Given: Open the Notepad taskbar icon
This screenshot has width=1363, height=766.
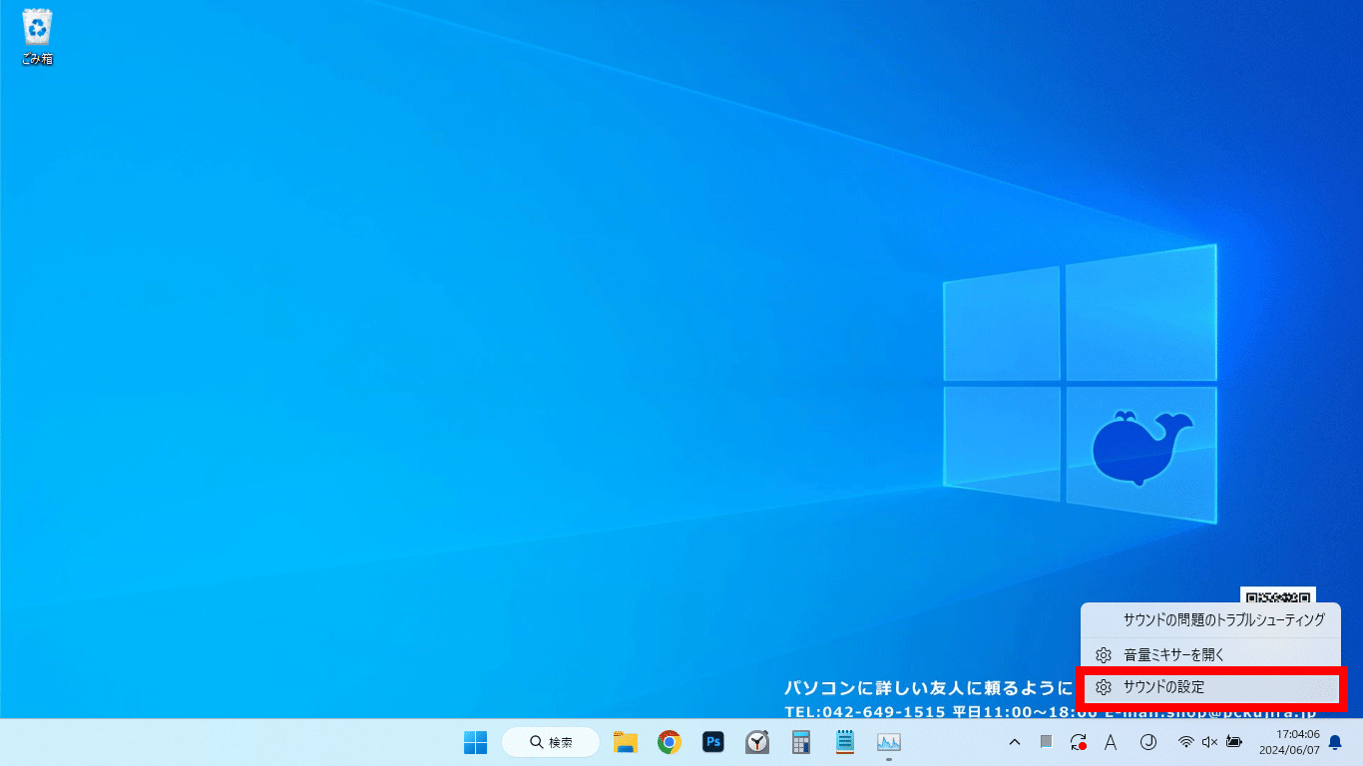Looking at the screenshot, I should pos(845,742).
